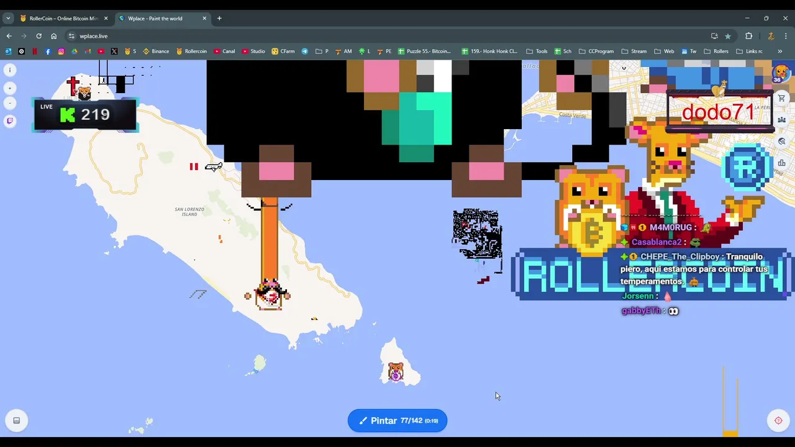This screenshot has height=447, width=795.
Task: Open the leaderboard chart icon
Action: [782, 163]
